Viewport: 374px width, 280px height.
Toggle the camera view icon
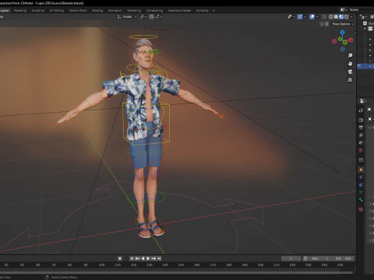point(350,72)
